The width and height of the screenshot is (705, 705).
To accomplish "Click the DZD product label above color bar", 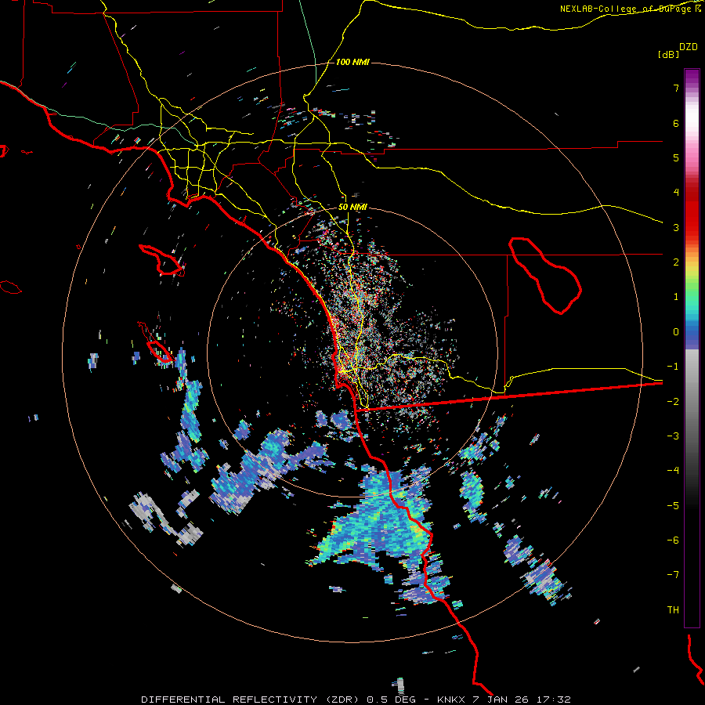I will coord(689,47).
